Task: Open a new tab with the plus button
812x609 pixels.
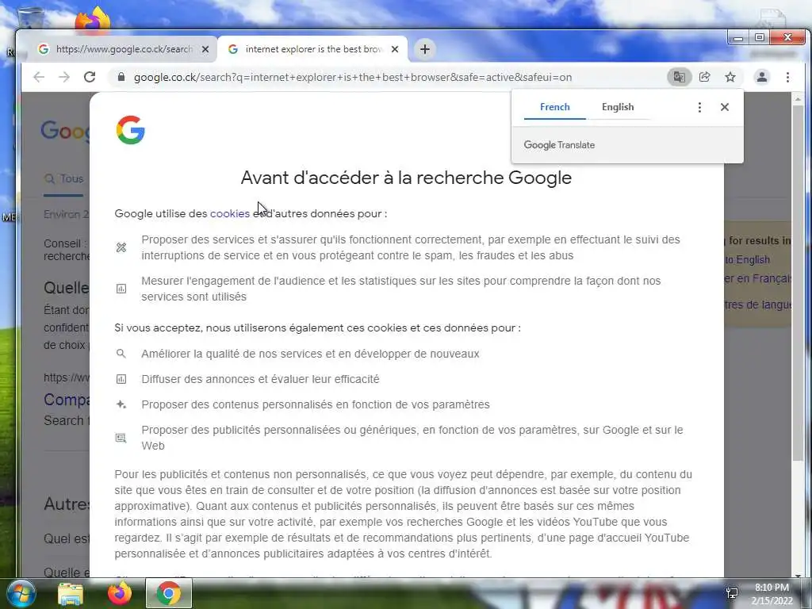Action: point(425,49)
